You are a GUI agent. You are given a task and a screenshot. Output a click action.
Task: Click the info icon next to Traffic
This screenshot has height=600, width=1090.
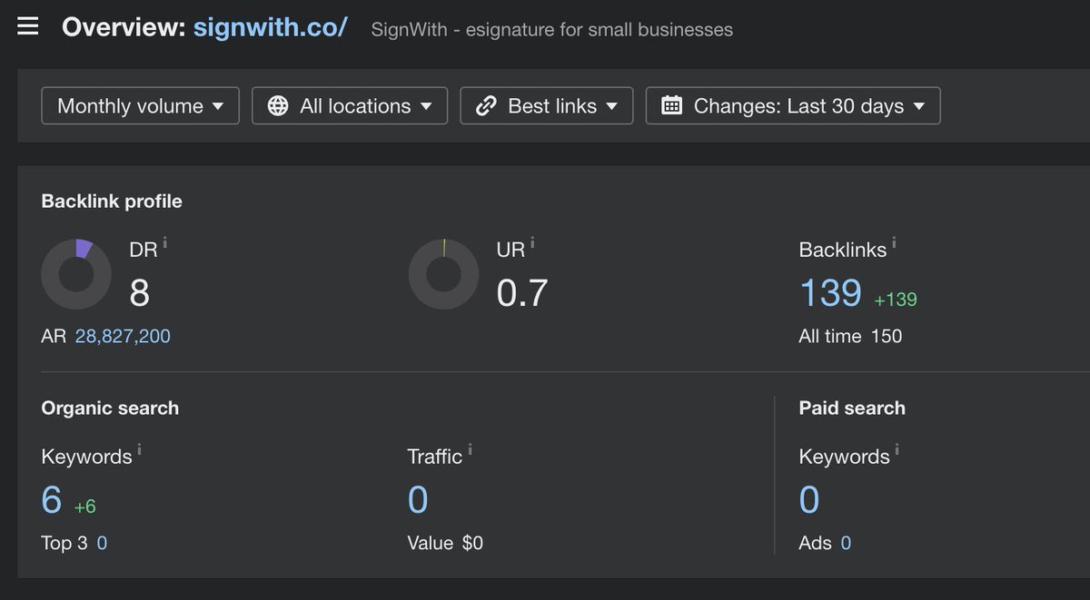[x=470, y=449]
